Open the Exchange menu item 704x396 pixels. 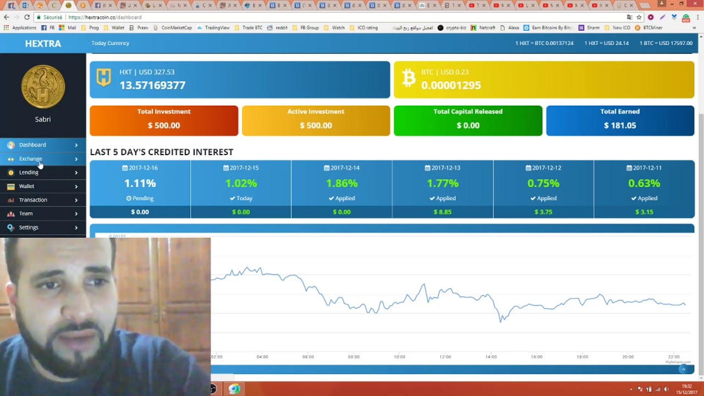(x=43, y=159)
